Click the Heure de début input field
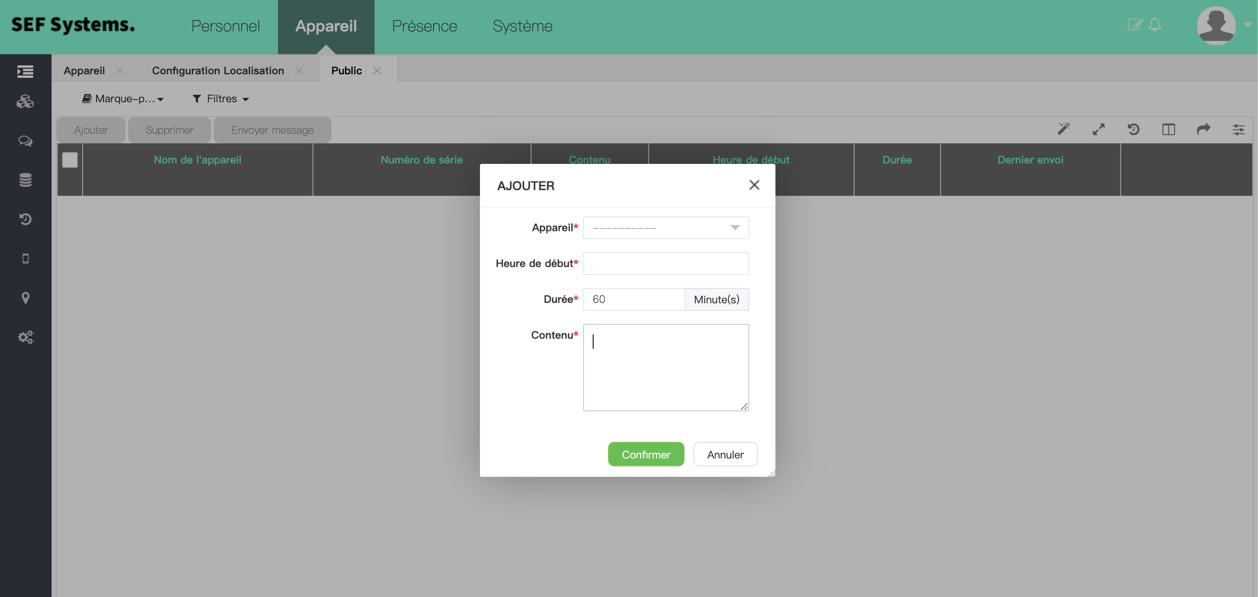Viewport: 1258px width, 597px height. (x=665, y=264)
